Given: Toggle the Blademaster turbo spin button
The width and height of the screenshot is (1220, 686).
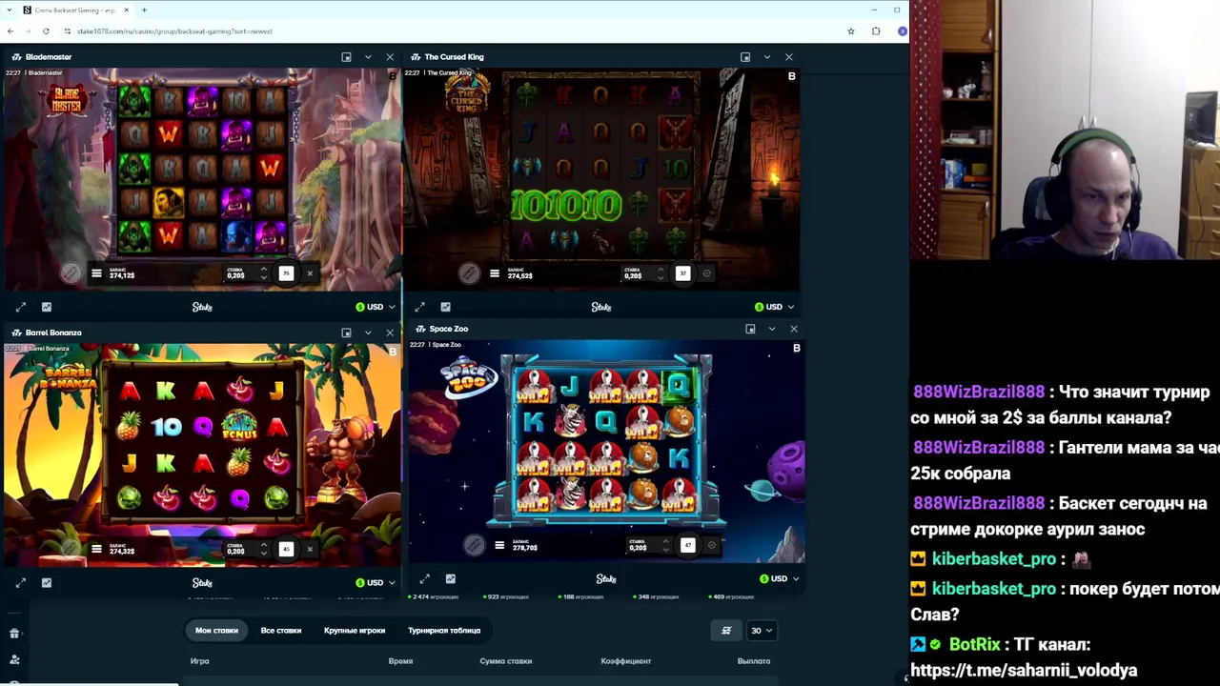Looking at the screenshot, I should pyautogui.click(x=71, y=273).
